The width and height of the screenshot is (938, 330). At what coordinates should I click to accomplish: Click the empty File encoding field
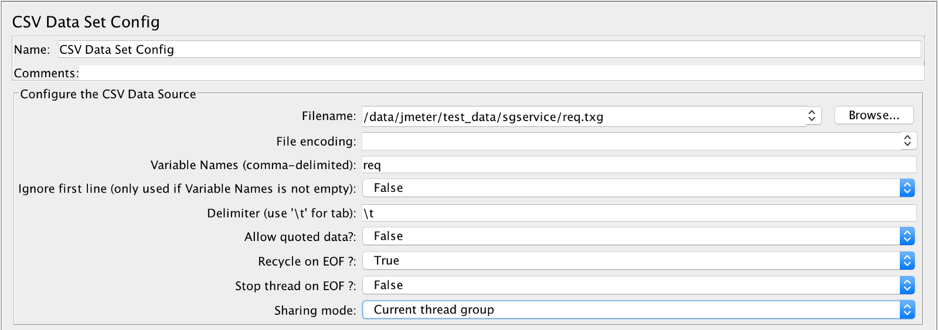coord(631,141)
